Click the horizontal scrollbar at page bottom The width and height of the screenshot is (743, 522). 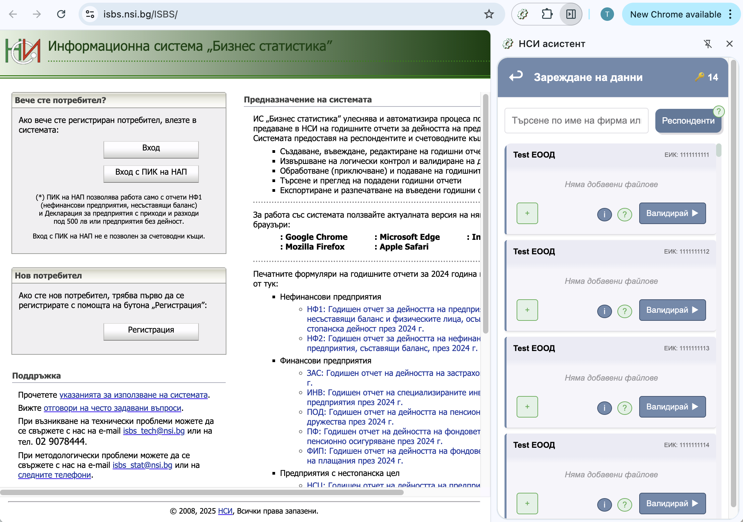202,492
